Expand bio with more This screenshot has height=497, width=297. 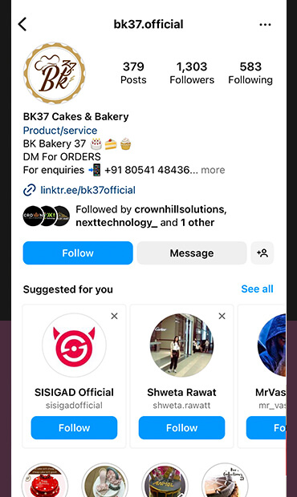coord(213,170)
